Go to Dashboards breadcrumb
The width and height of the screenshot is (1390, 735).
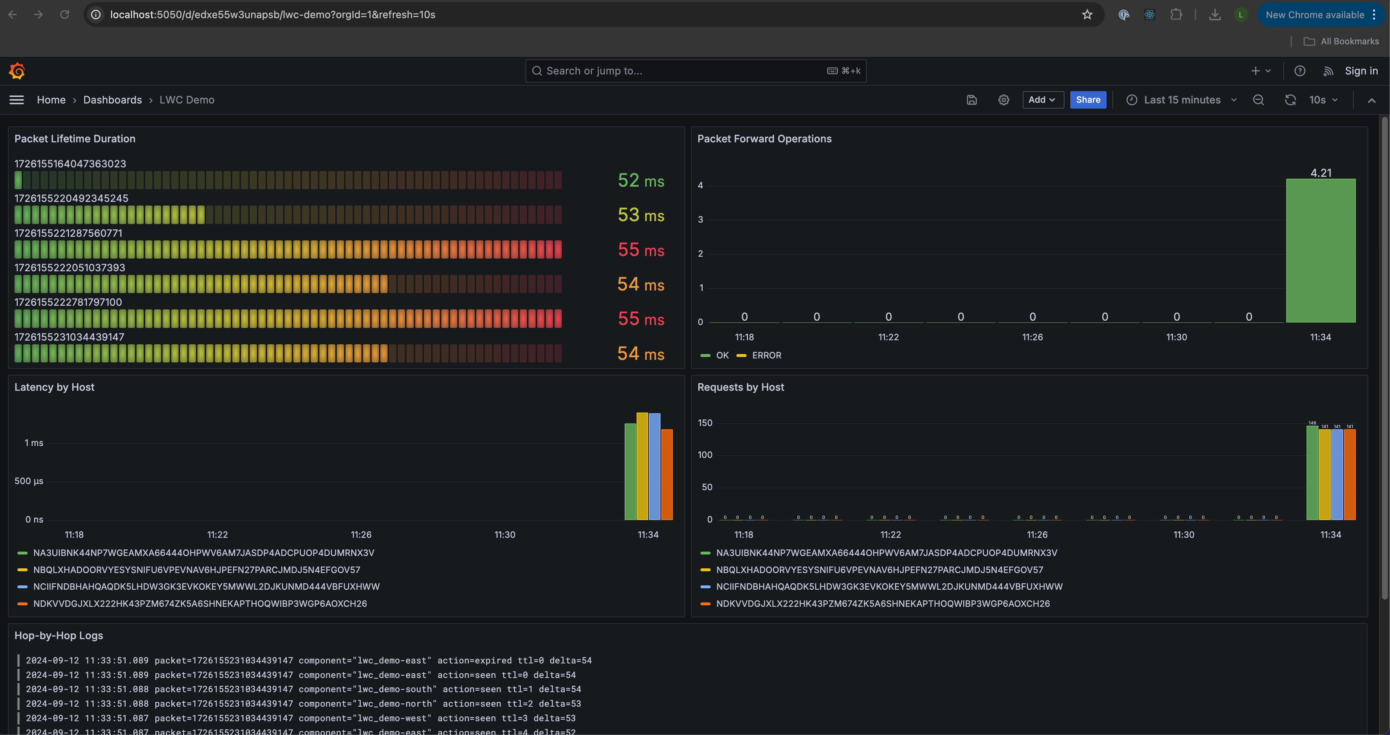tap(112, 100)
